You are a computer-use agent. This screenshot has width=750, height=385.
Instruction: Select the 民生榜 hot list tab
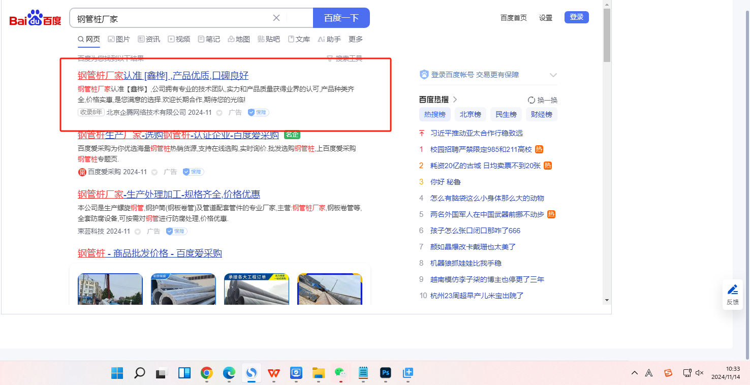click(x=506, y=114)
